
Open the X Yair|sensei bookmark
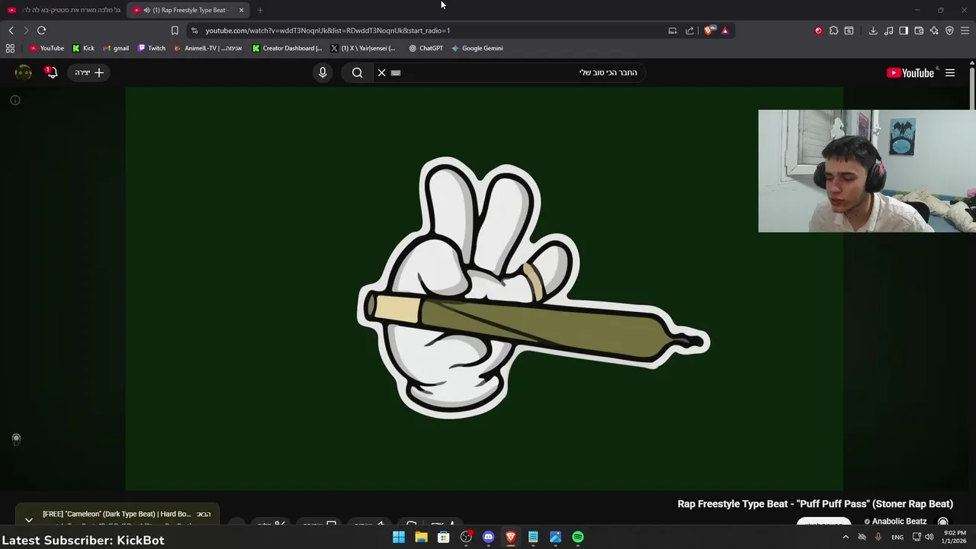(363, 48)
